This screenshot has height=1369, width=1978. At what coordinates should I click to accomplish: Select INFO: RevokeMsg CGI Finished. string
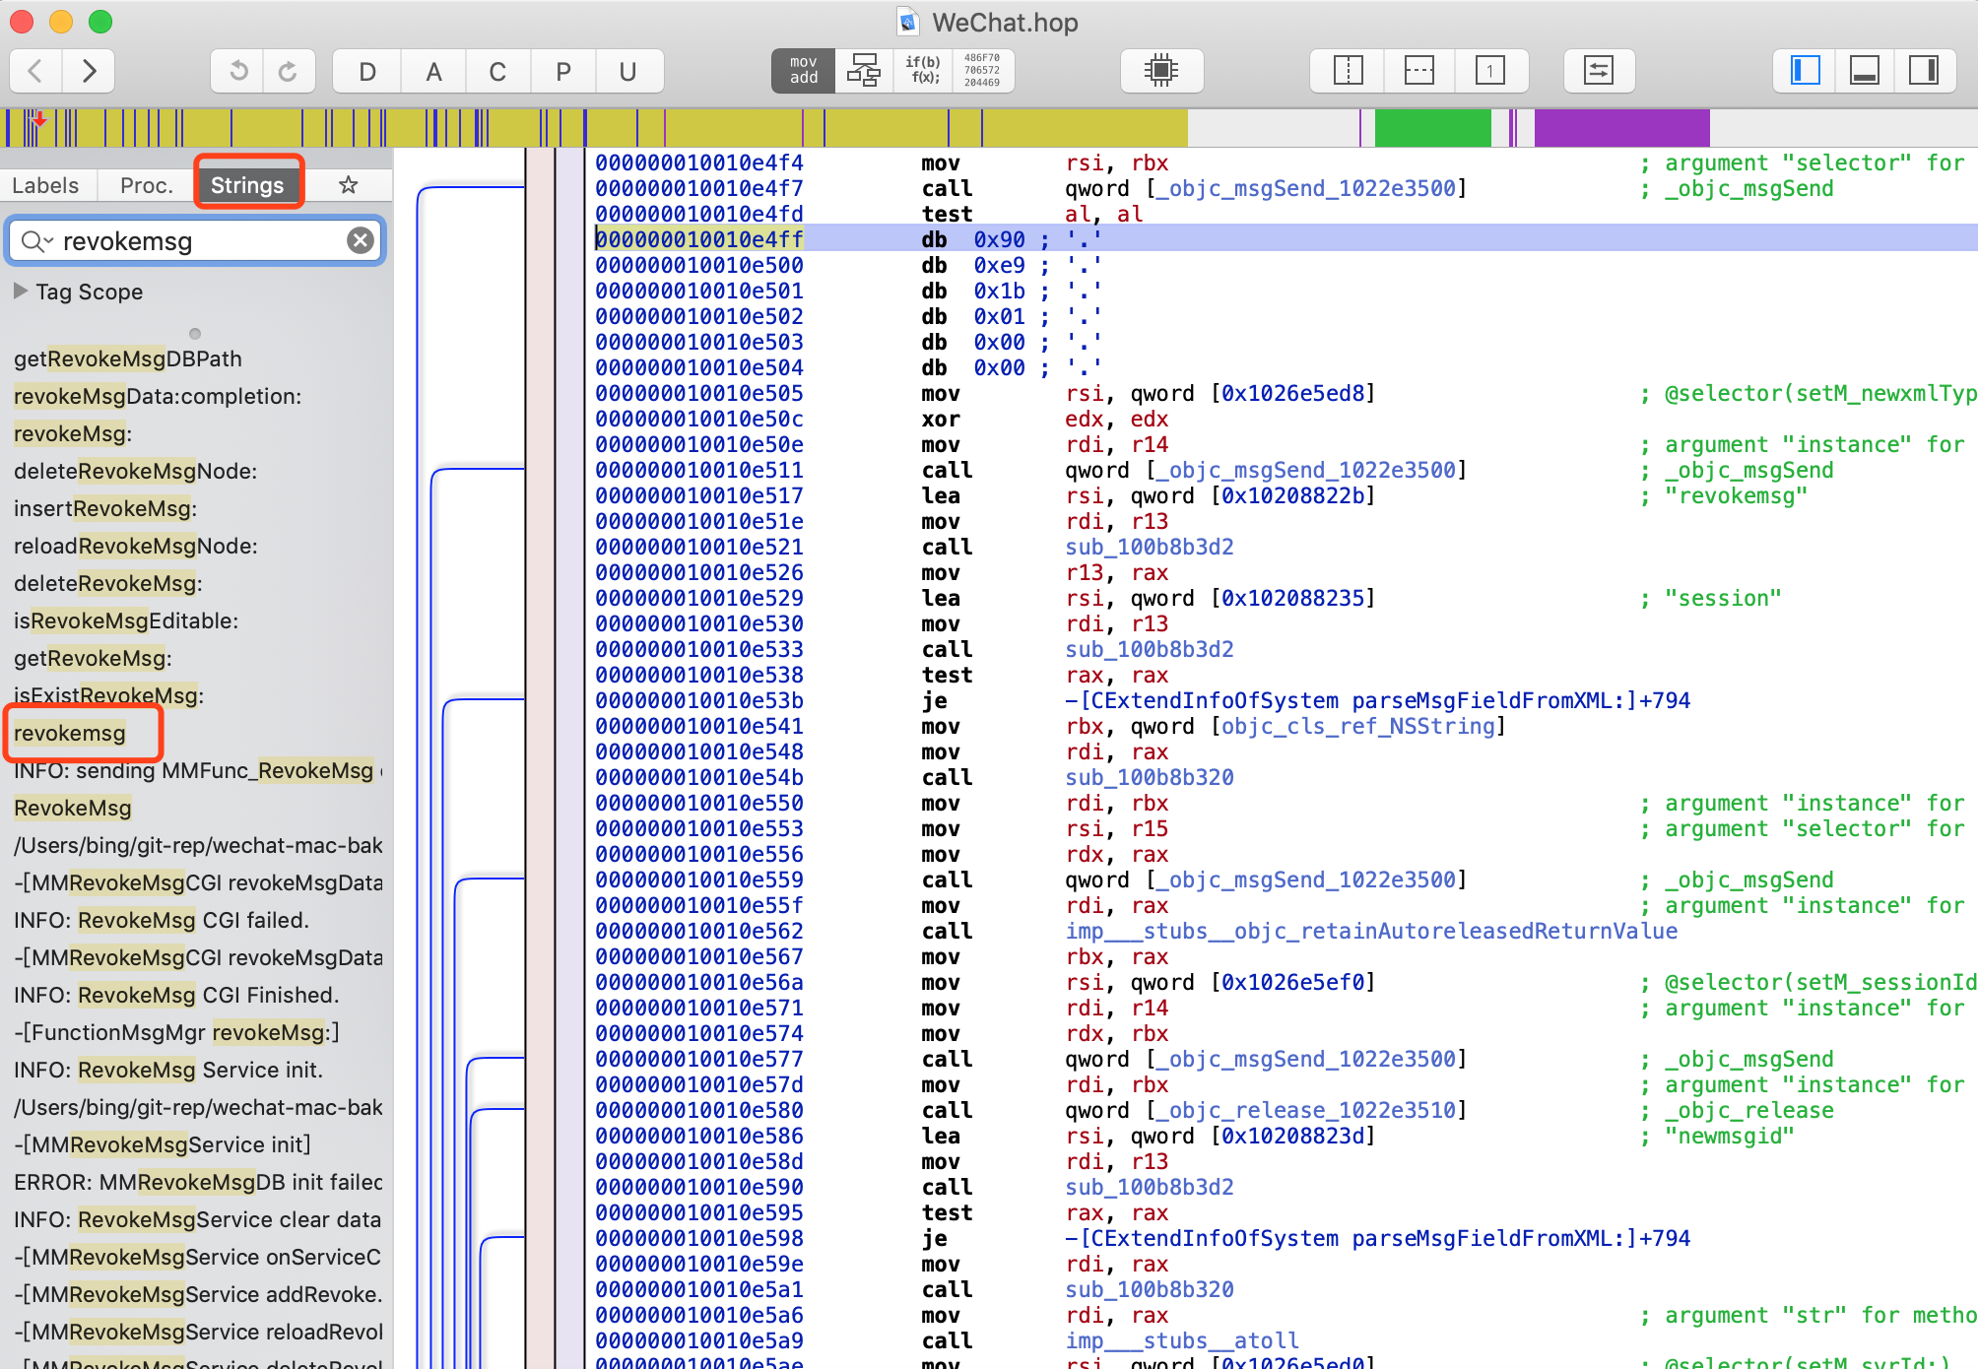[176, 995]
